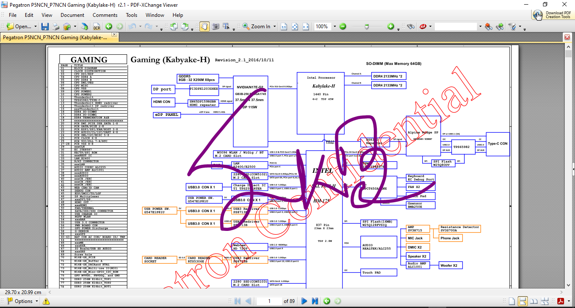Click the yellow warning icon in the status bar
This screenshot has width=575, height=308.
tap(46, 301)
